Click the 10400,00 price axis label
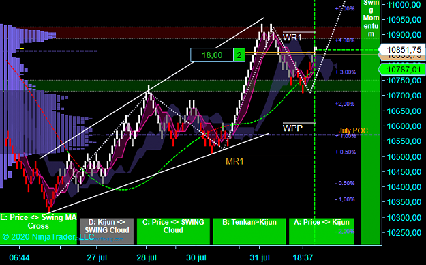426x265 pixels. [x=404, y=187]
